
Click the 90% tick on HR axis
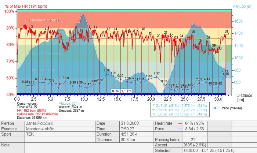pos(10,28)
